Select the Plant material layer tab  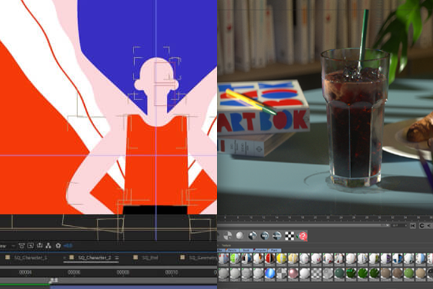click(x=275, y=250)
